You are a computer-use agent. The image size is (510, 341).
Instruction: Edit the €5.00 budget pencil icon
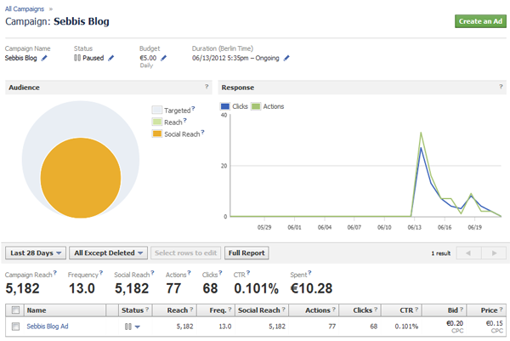pos(164,59)
